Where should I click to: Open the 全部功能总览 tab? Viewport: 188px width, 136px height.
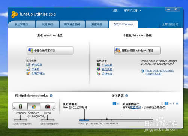click(170, 24)
